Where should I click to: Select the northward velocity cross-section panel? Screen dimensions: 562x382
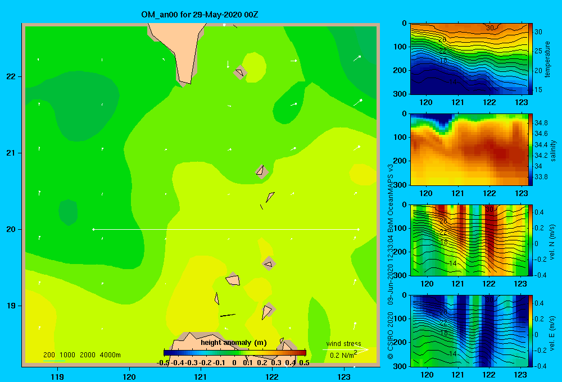click(469, 240)
